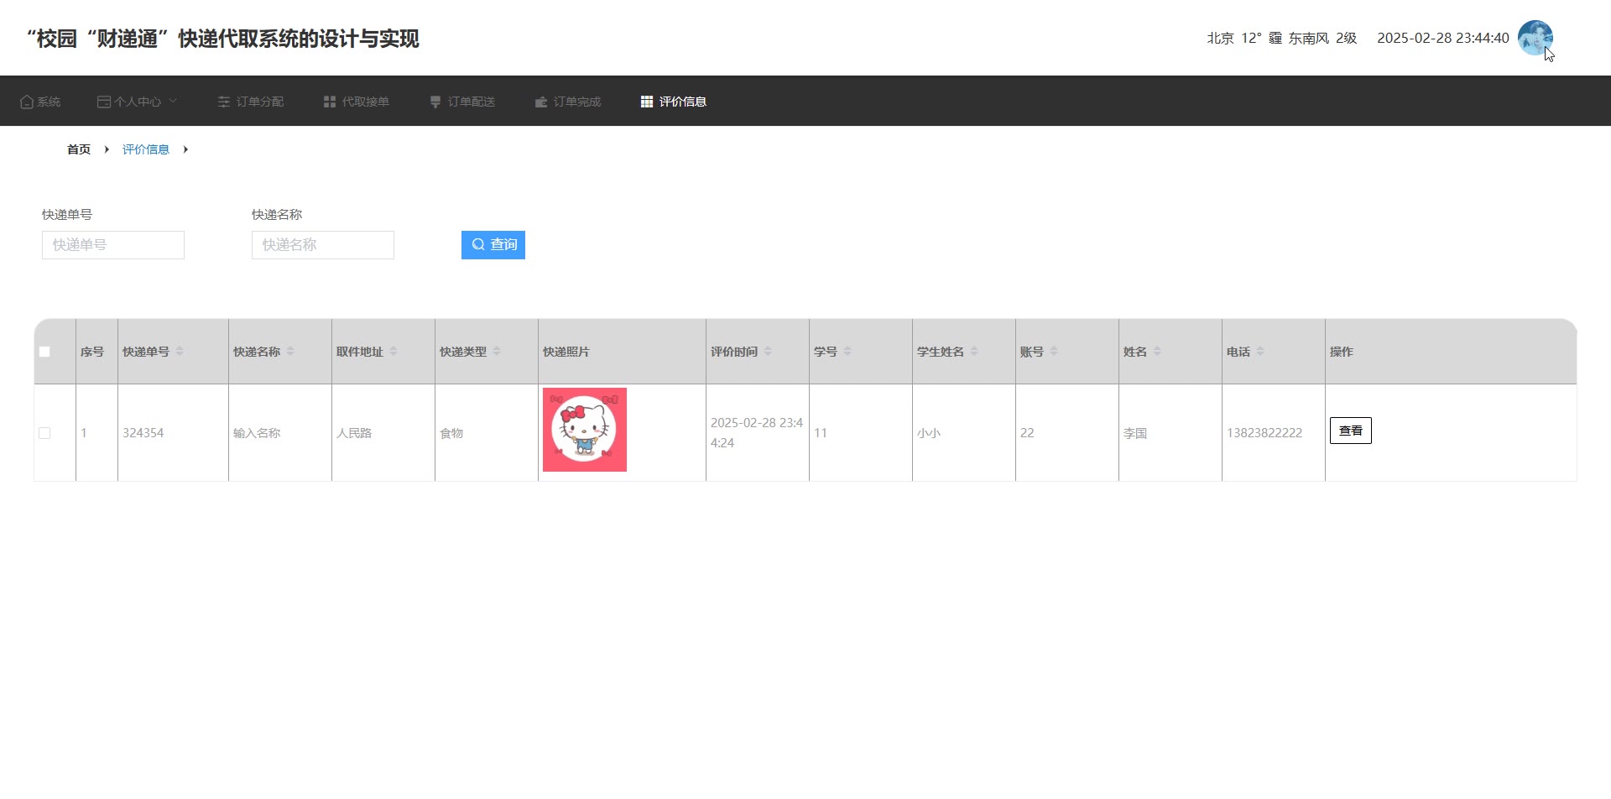Sort the table by 评价时间 column

pyautogui.click(x=768, y=352)
